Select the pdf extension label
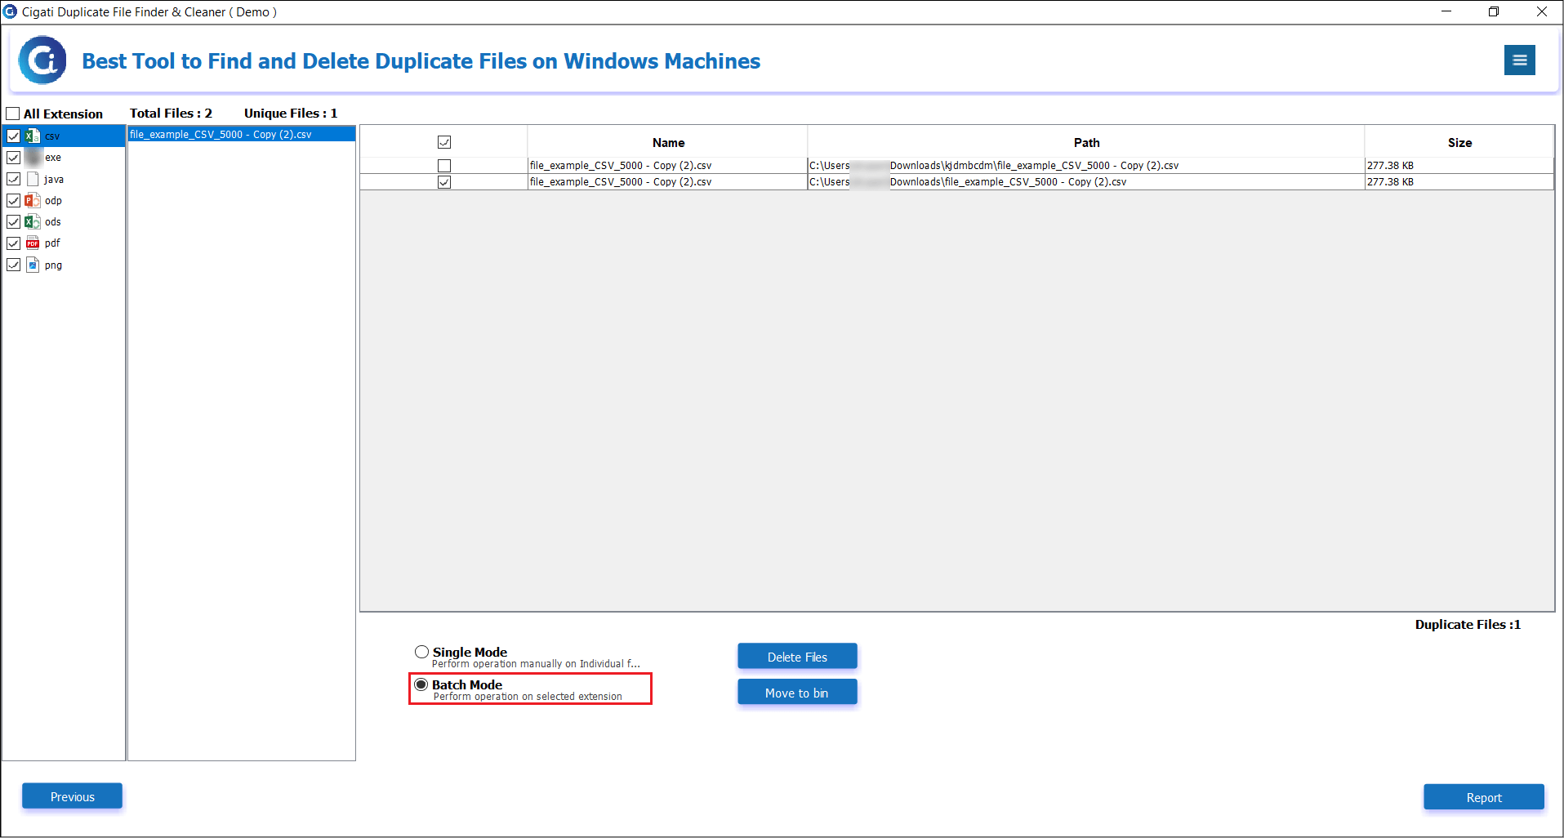Image resolution: width=1564 pixels, height=838 pixels. tap(52, 243)
